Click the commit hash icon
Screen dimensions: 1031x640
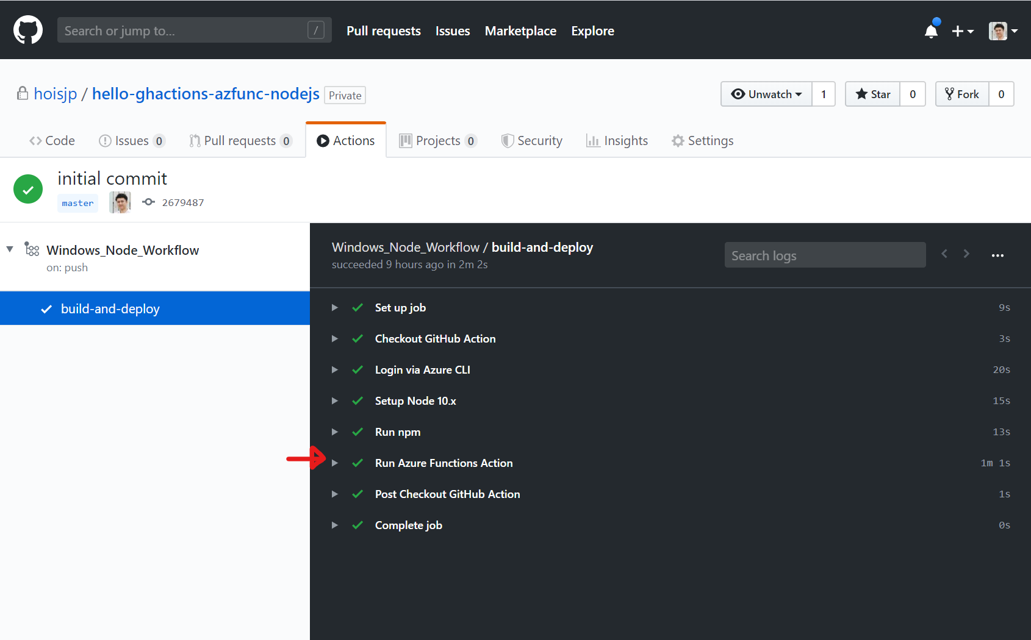pos(149,202)
